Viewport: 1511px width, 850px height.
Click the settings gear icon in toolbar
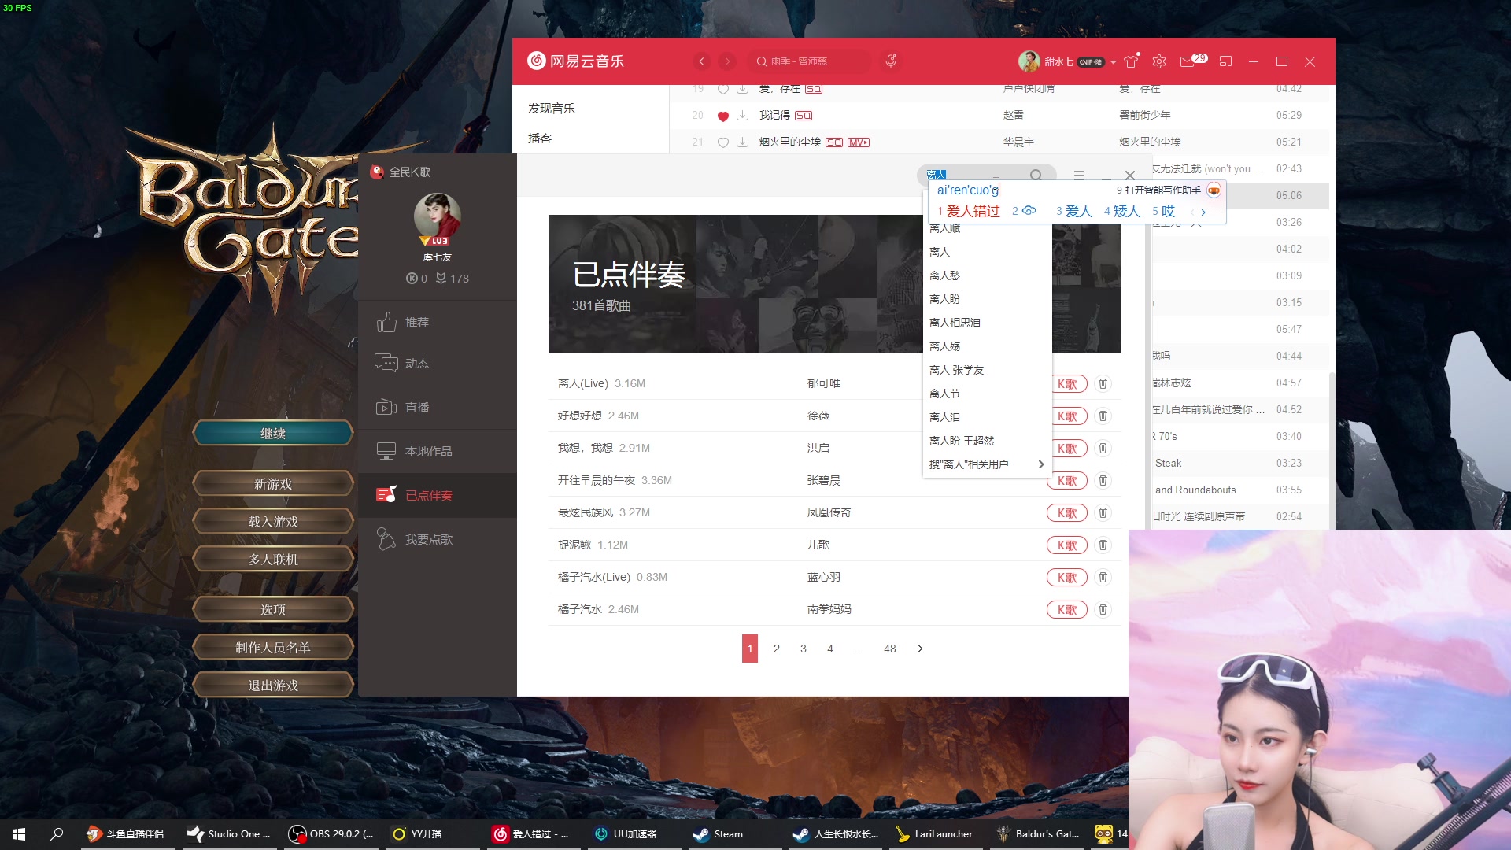point(1160,61)
